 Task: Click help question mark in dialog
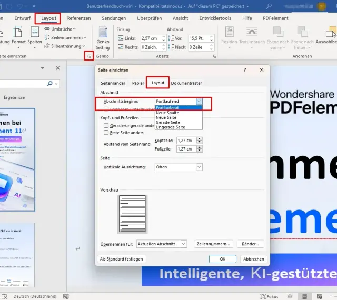[x=245, y=70]
